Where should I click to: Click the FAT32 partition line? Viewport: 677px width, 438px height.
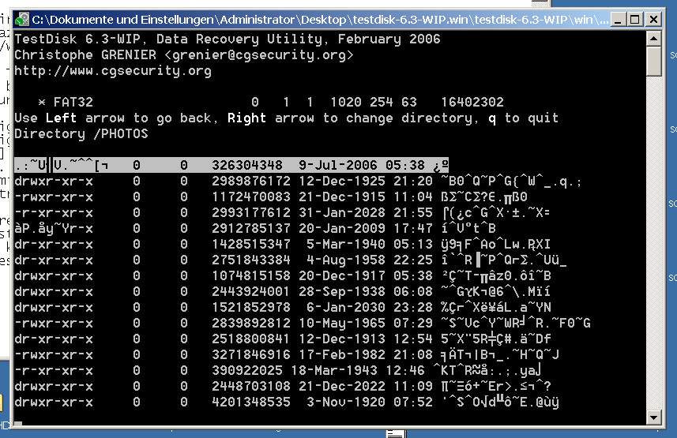(x=271, y=103)
